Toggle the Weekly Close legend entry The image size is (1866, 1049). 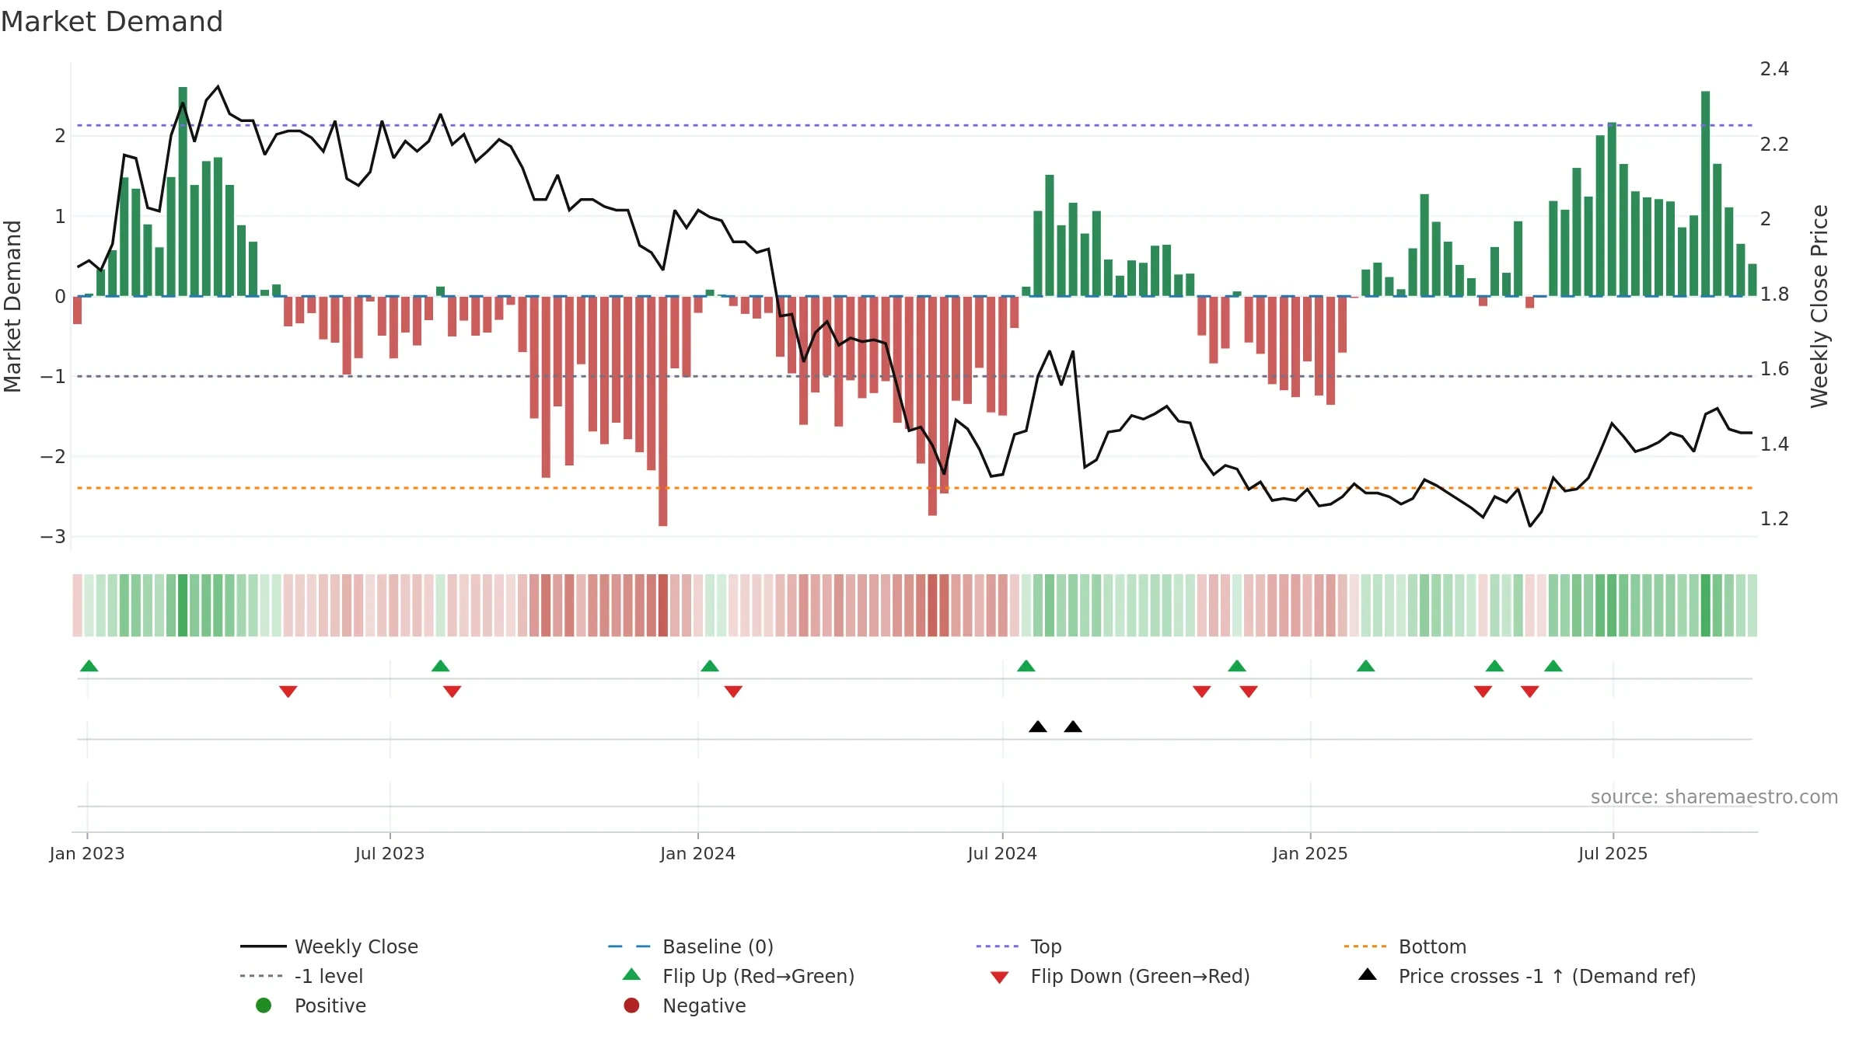356,946
